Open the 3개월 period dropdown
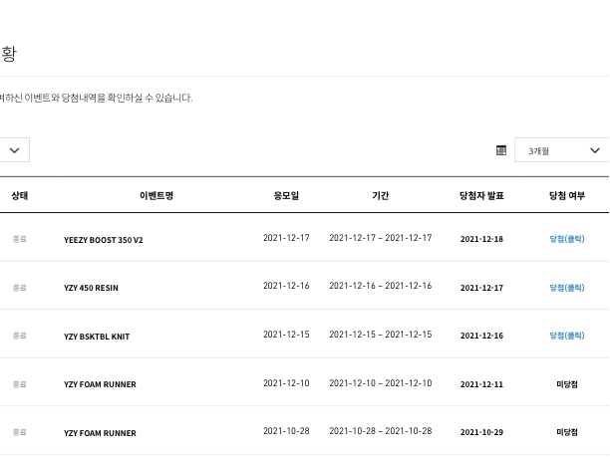This screenshot has height=457, width=610. coord(562,150)
